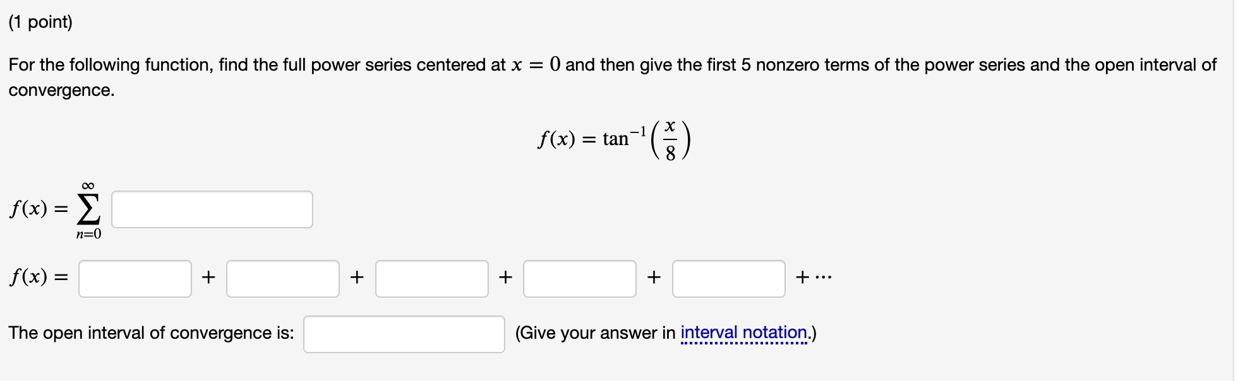
Task: Select the (1 point) label text
Action: pos(40,20)
